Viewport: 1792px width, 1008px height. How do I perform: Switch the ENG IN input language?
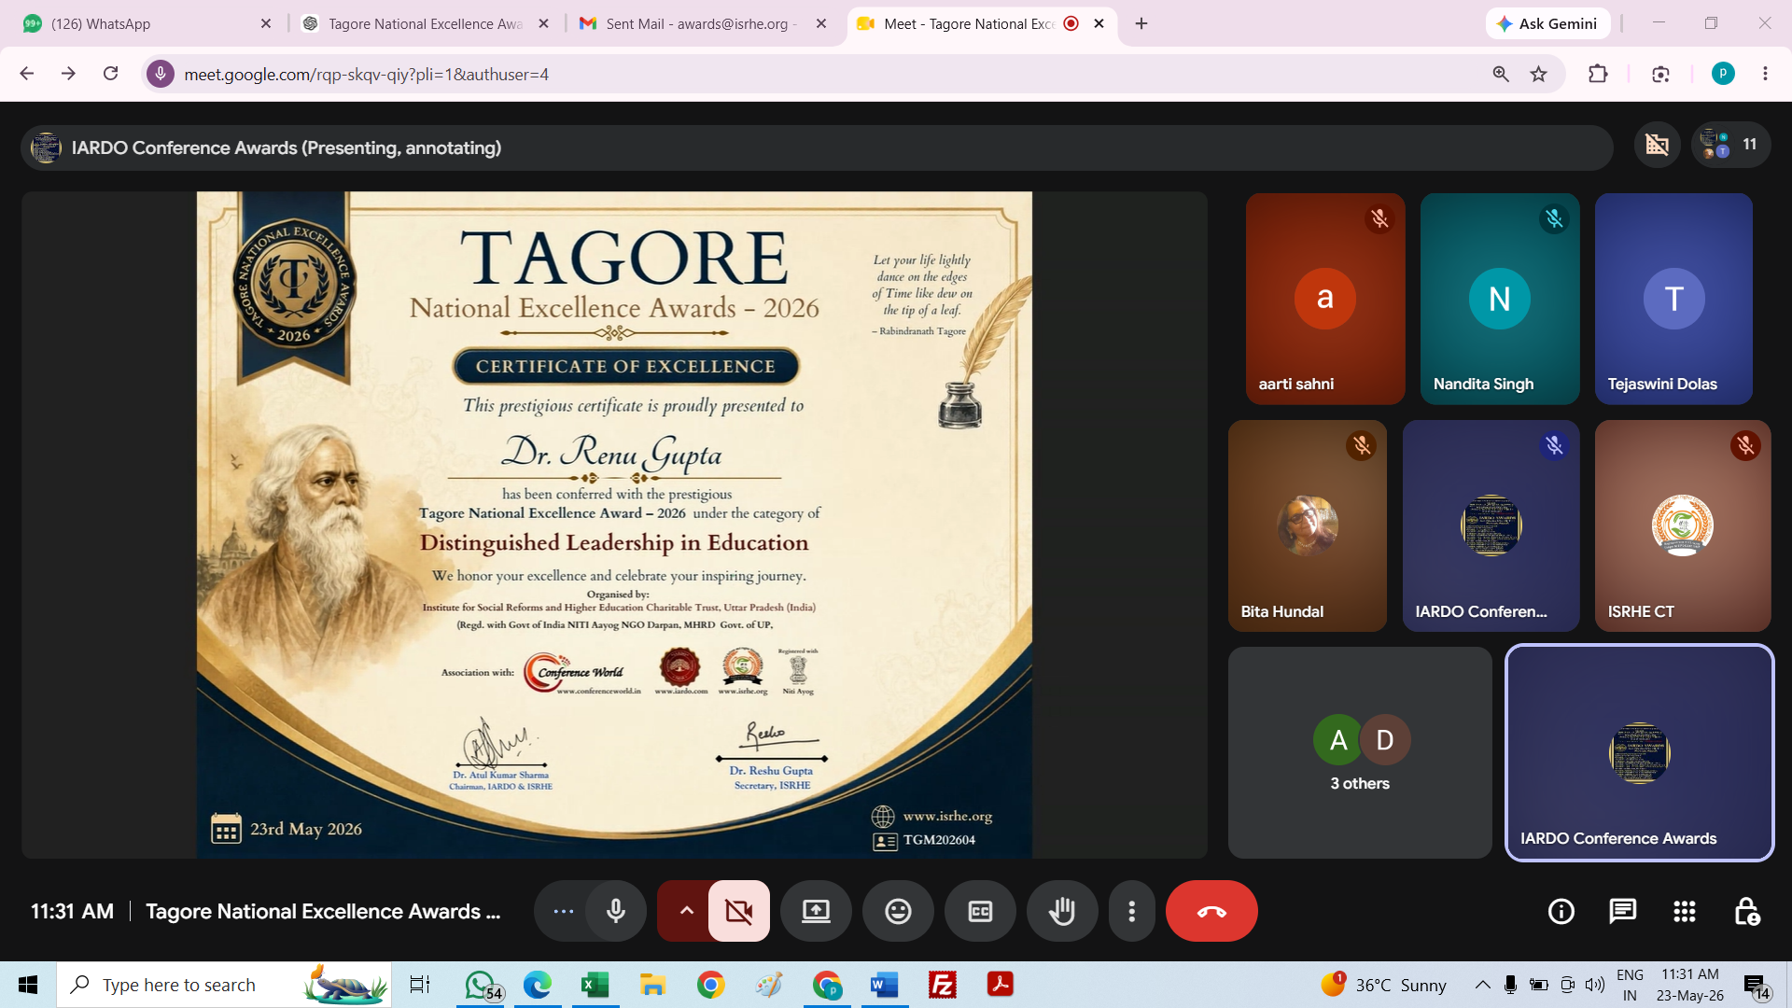point(1631,985)
